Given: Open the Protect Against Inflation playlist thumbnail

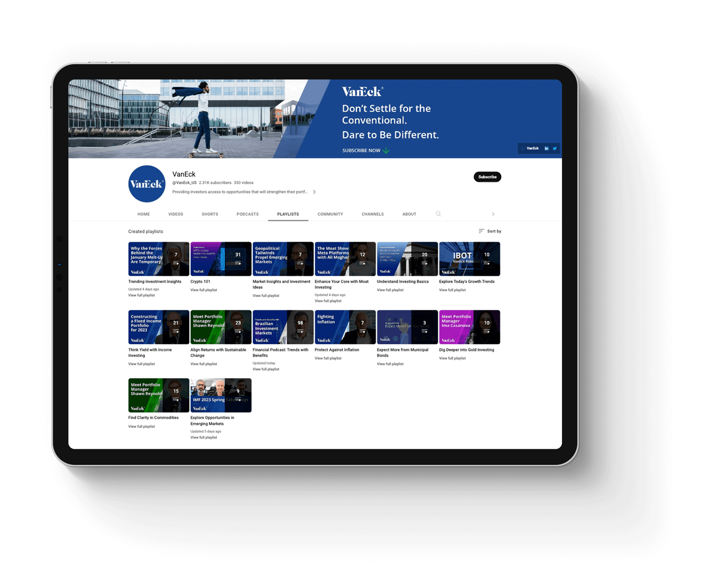Looking at the screenshot, I should [x=345, y=327].
